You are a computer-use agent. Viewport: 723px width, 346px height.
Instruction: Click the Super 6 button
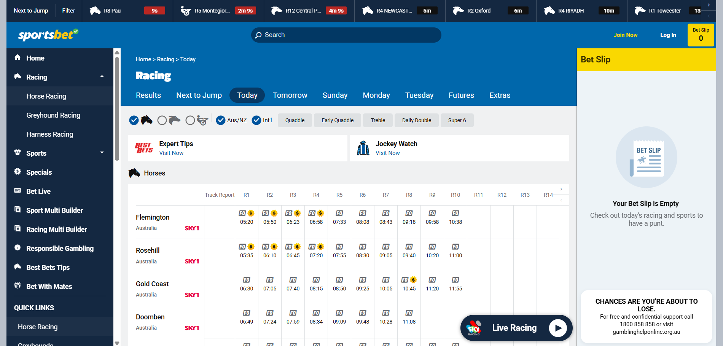pos(457,120)
